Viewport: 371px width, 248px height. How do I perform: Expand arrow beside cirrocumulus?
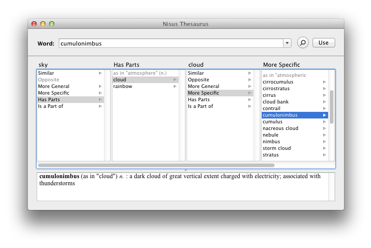pos(325,82)
